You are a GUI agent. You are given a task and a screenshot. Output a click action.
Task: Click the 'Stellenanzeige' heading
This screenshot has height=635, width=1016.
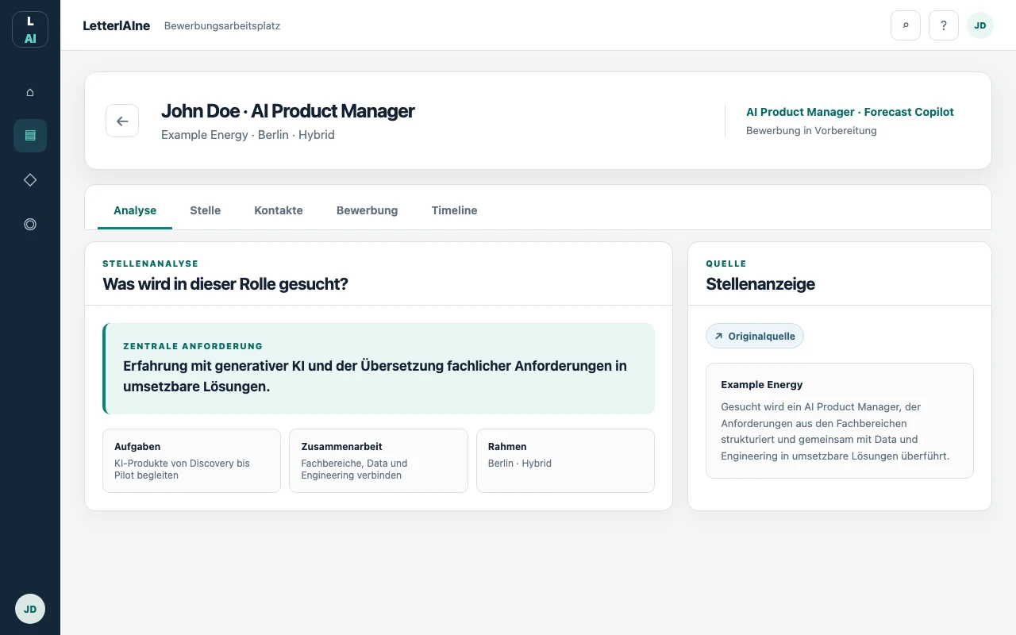point(760,284)
